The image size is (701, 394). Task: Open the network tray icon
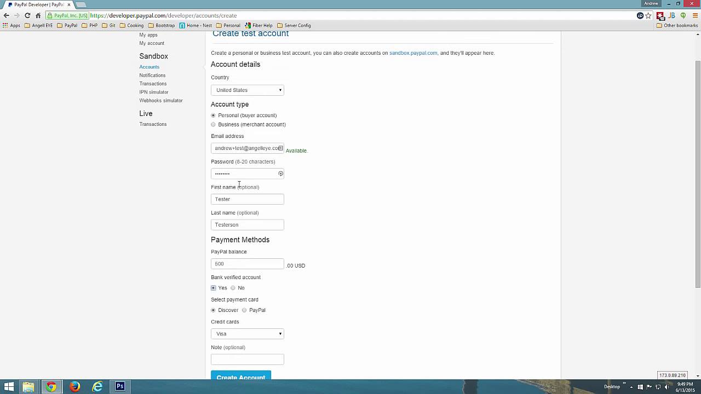658,387
